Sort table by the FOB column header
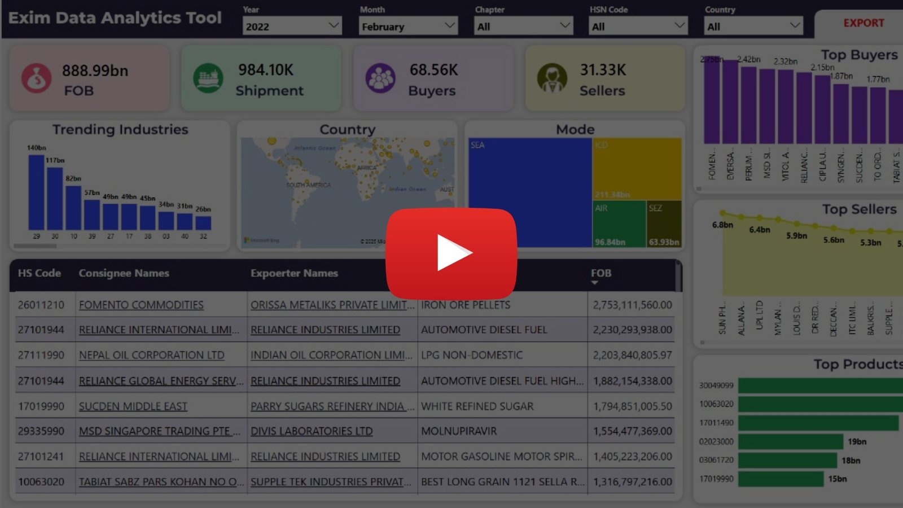903x508 pixels. tap(600, 273)
